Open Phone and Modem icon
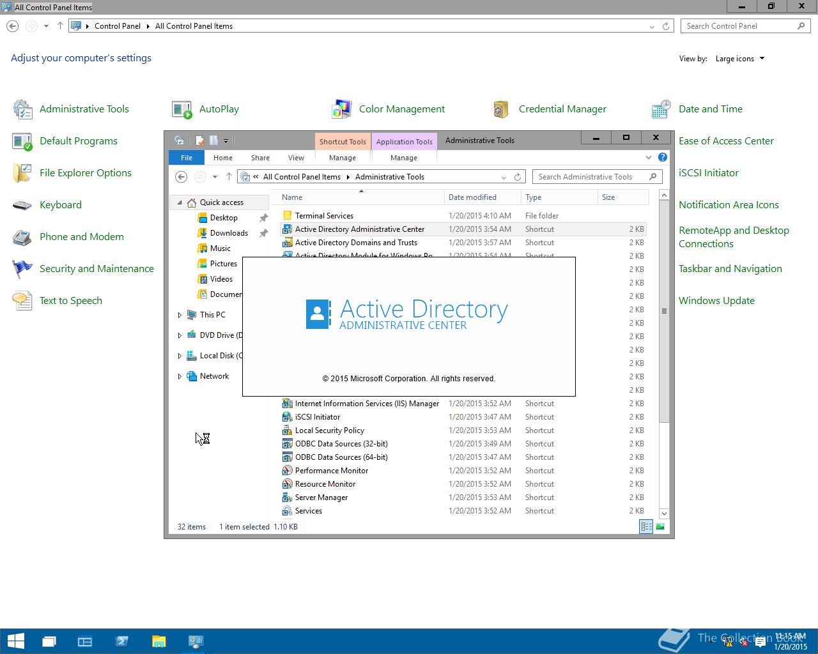The image size is (818, 654). pos(22,237)
